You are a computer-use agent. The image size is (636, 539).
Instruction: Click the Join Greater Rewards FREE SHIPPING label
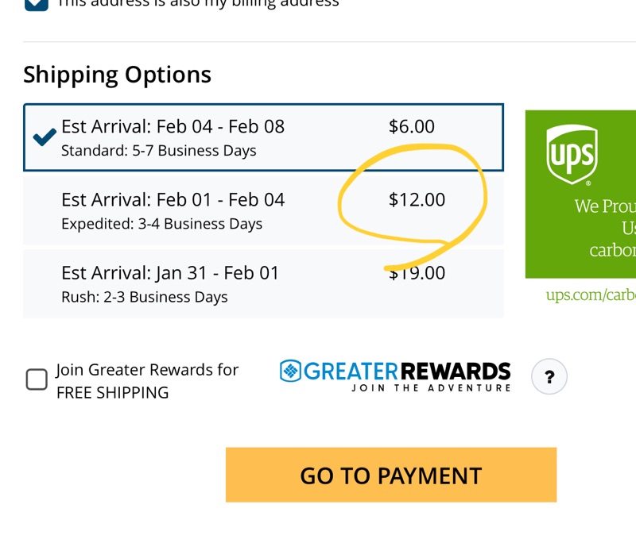(147, 381)
